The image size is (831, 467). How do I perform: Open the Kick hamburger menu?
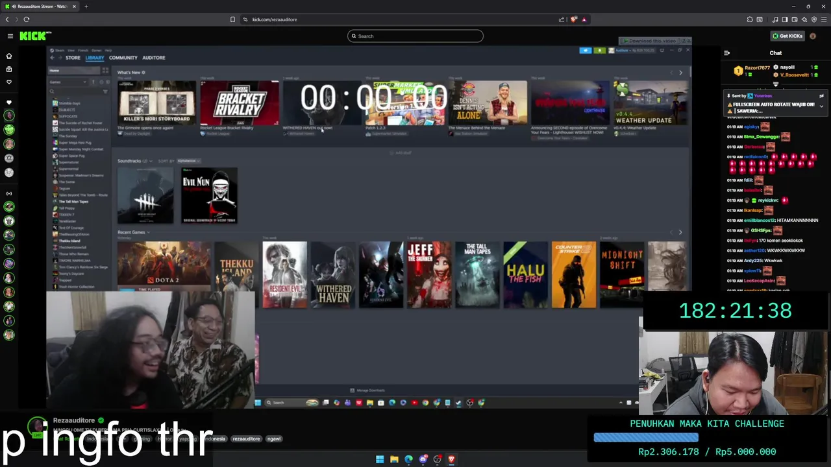(10, 36)
